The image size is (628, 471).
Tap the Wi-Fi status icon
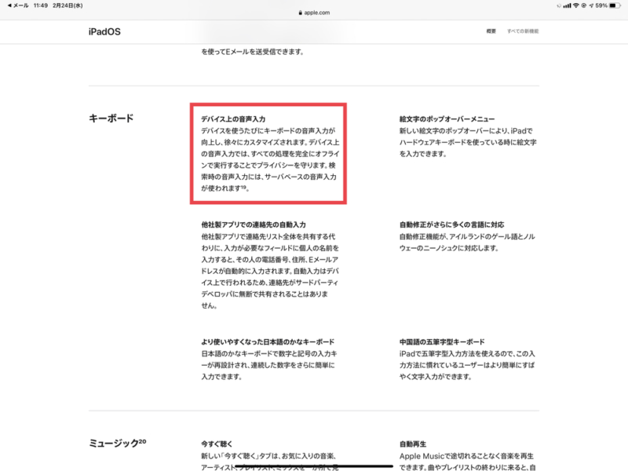576,5
